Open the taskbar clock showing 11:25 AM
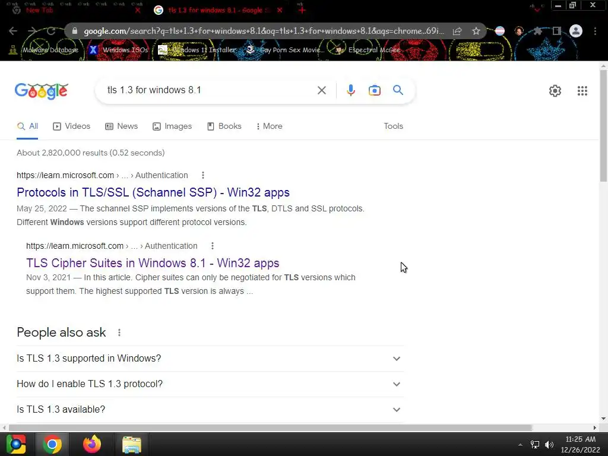The height and width of the screenshot is (456, 608). [581, 445]
